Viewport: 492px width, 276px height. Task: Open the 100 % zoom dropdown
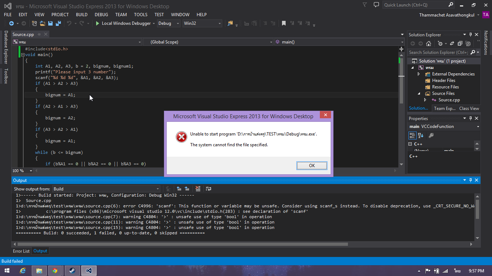[23, 171]
